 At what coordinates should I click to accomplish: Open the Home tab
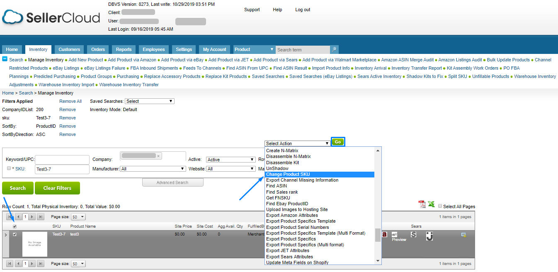tap(12, 49)
